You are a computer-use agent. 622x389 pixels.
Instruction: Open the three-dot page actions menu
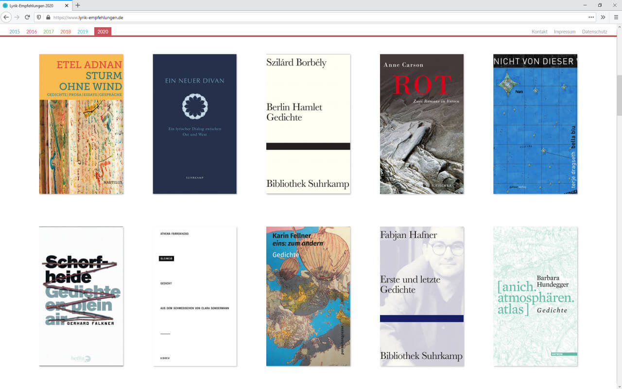[x=591, y=17]
